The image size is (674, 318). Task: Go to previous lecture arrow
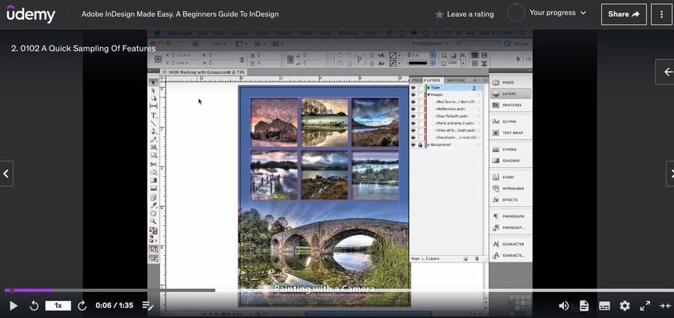click(x=6, y=174)
